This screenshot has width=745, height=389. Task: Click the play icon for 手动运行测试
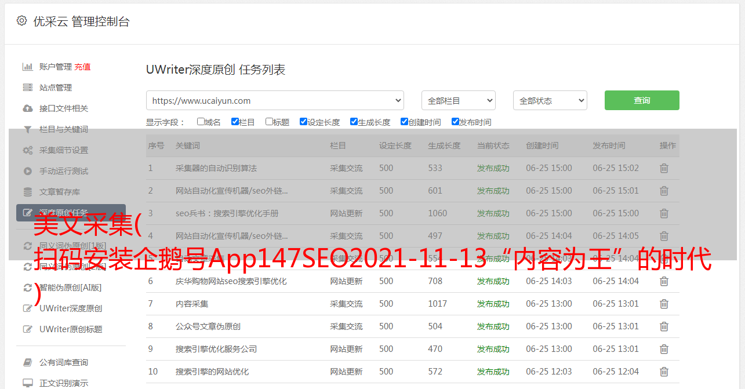27,171
